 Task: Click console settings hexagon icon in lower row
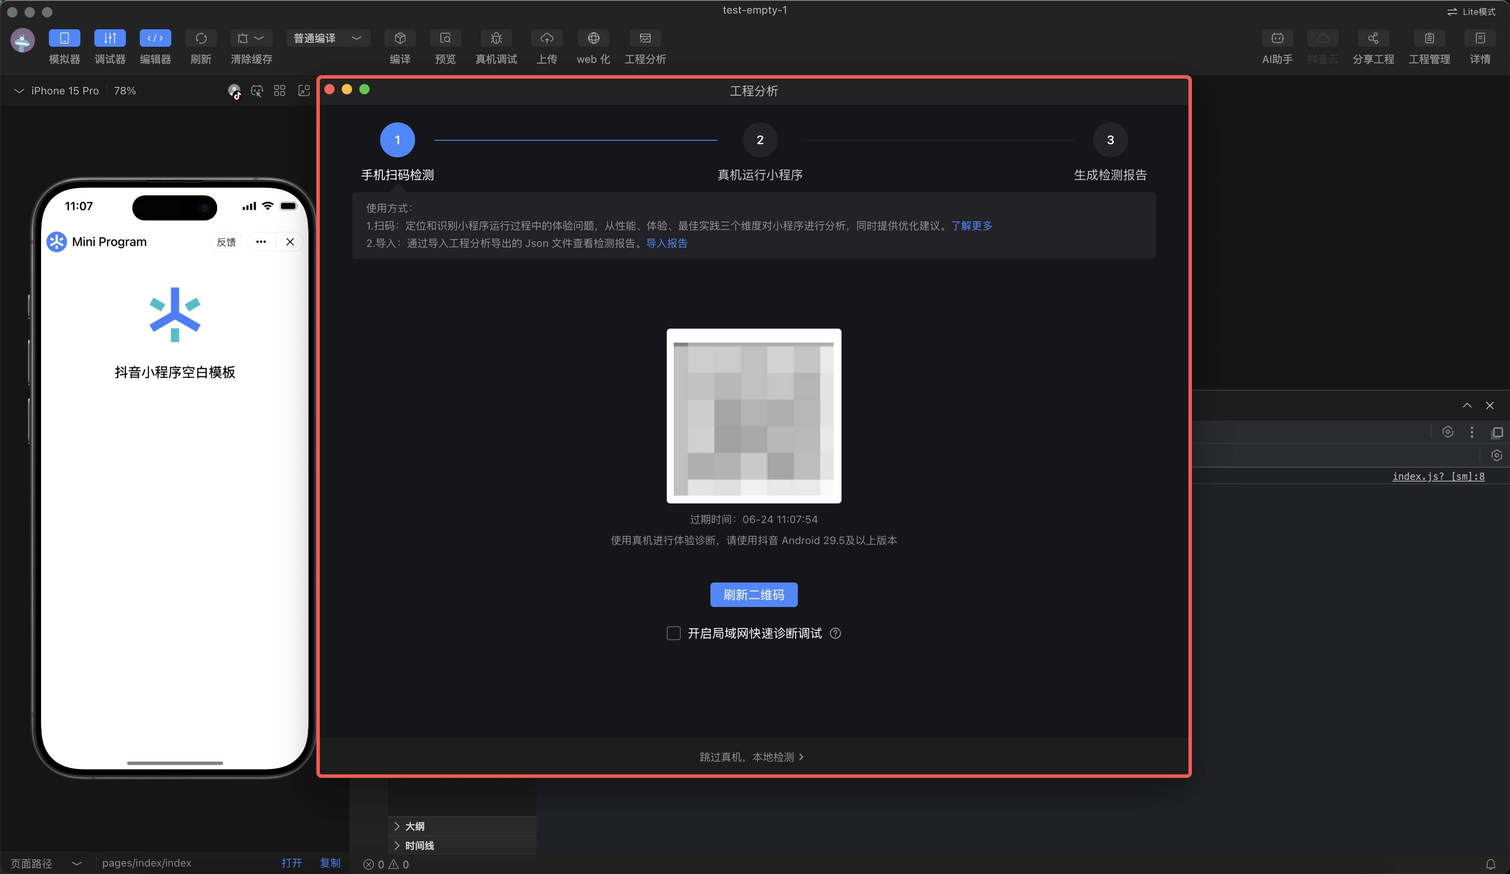coord(1497,455)
